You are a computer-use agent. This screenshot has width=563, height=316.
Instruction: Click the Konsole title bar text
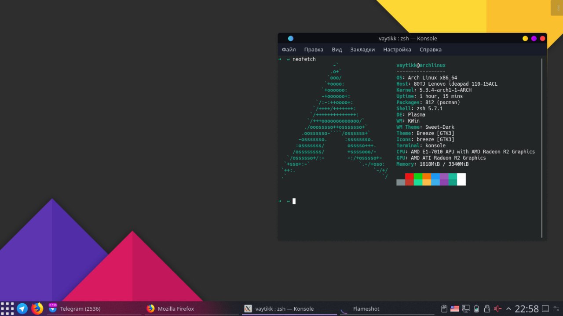click(x=408, y=39)
